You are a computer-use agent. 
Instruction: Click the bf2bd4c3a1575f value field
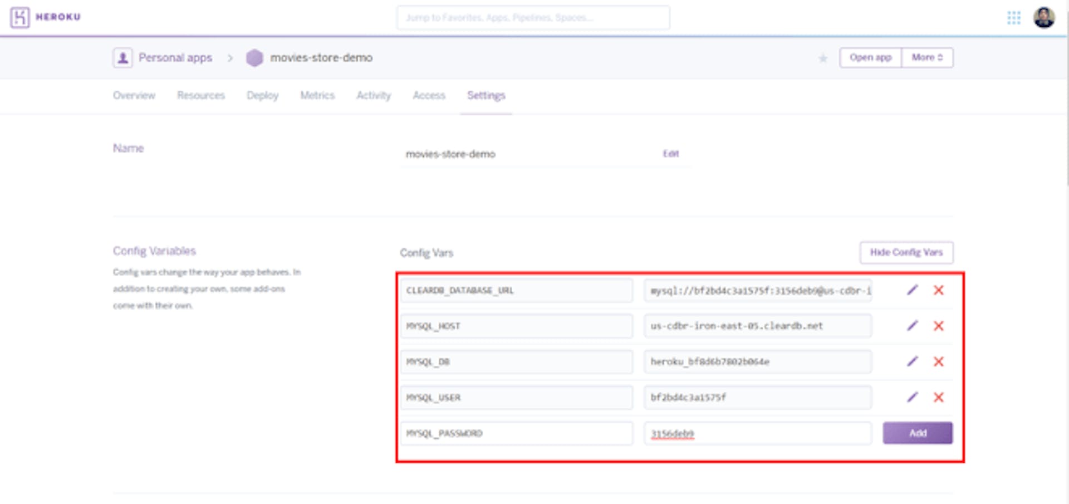758,397
